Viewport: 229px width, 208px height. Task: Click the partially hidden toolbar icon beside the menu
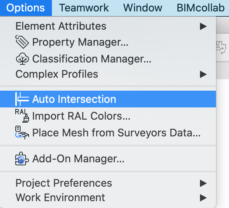pos(221,48)
